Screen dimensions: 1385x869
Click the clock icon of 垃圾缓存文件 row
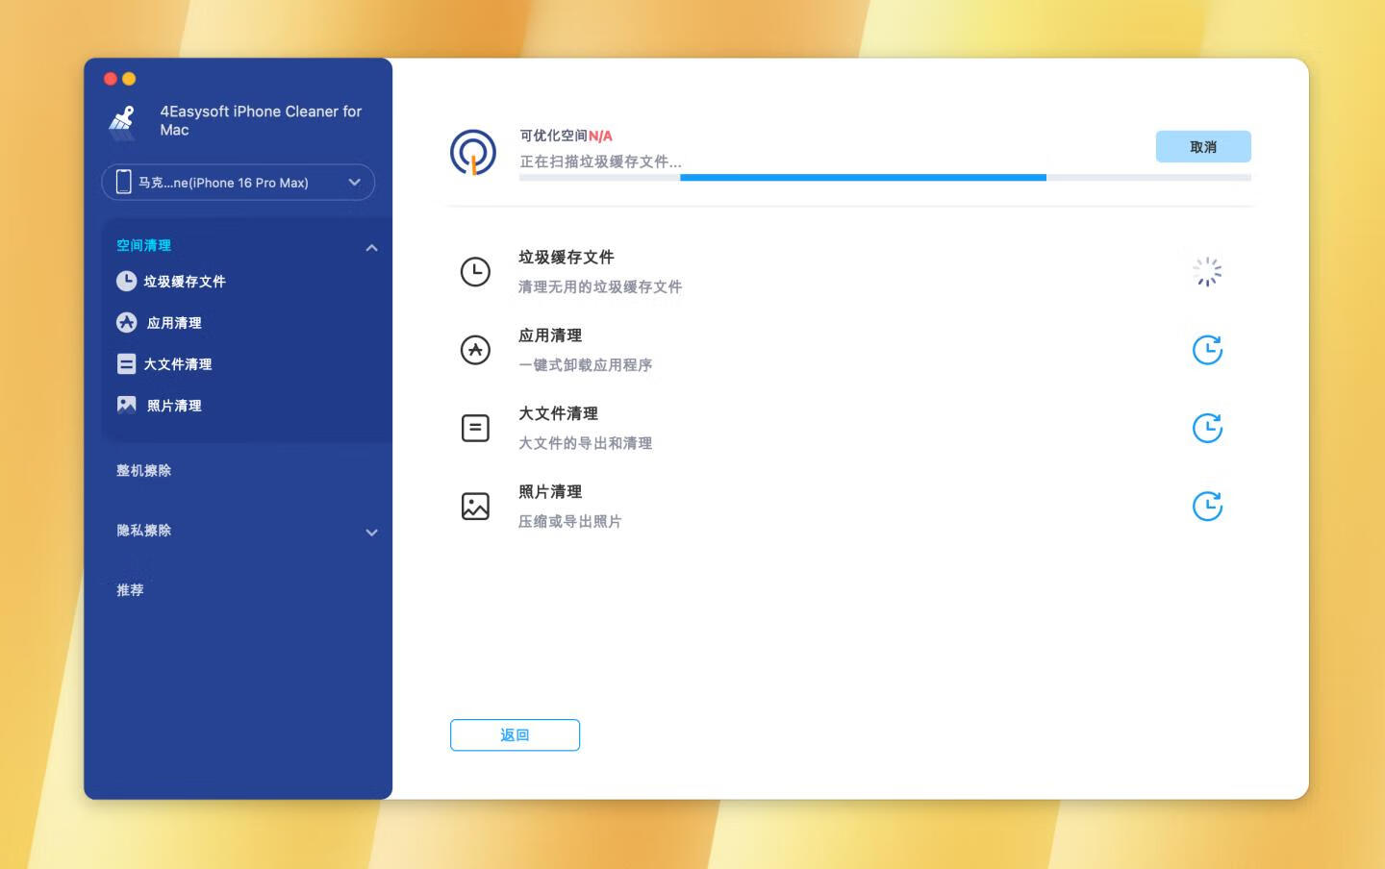coord(475,272)
